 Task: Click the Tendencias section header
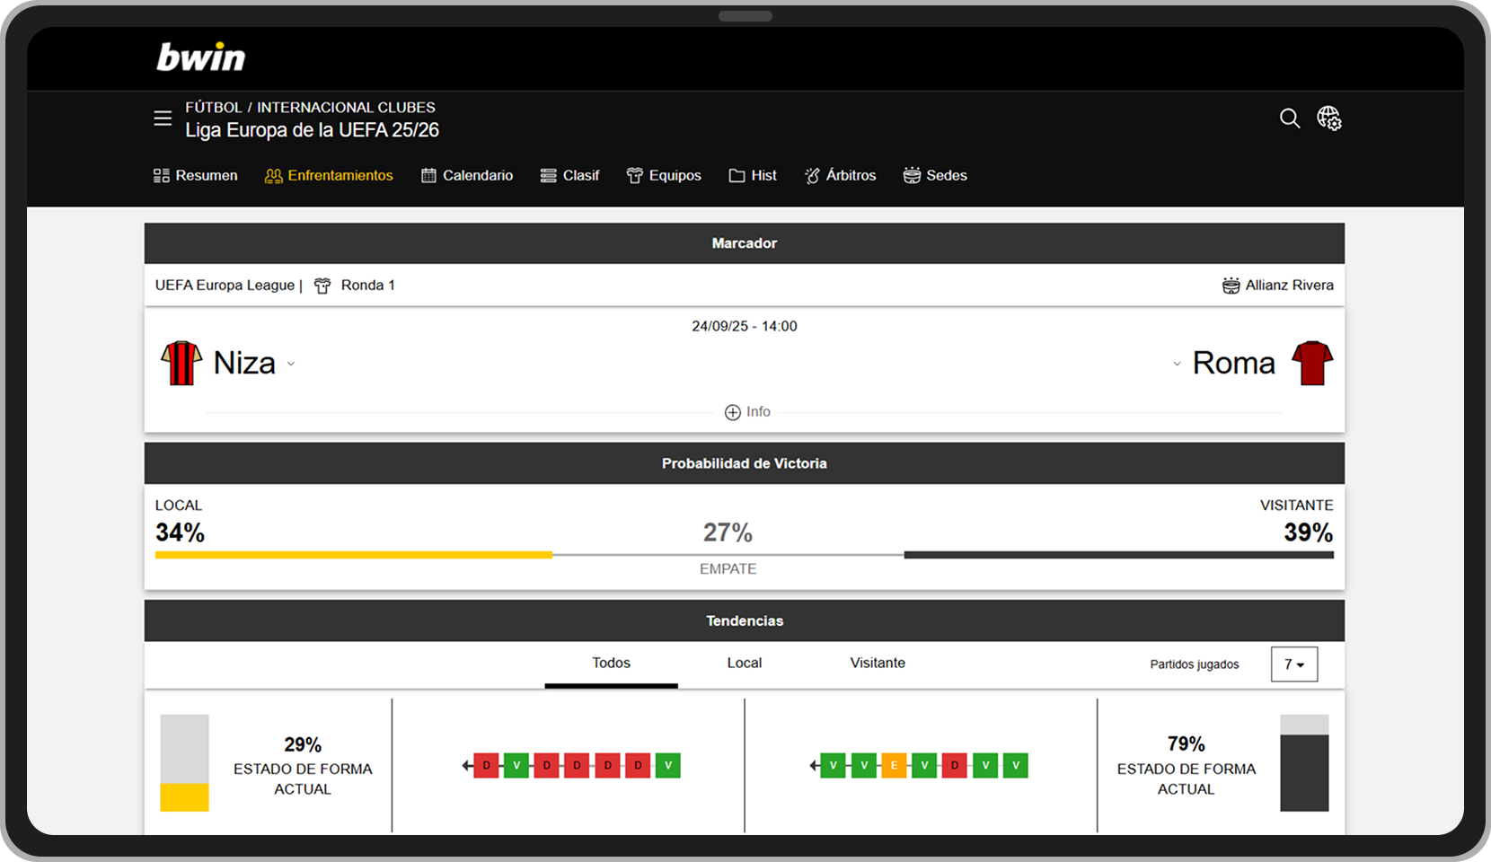pyautogui.click(x=745, y=620)
